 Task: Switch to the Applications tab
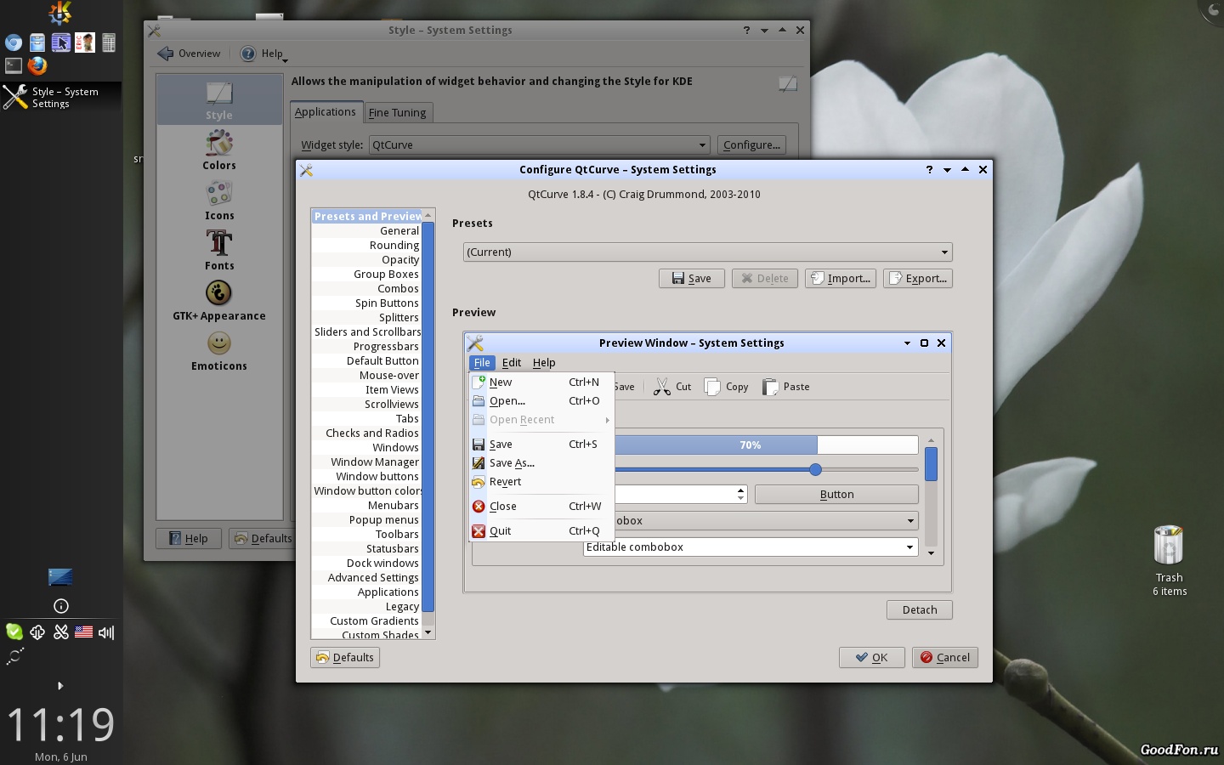tap(326, 111)
